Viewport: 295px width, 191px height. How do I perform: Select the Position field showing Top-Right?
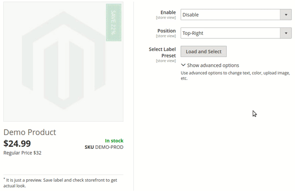pos(236,33)
